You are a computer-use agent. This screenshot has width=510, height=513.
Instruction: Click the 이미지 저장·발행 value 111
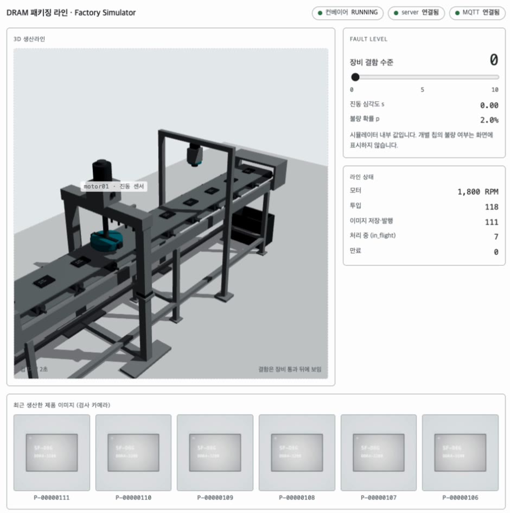(x=492, y=222)
